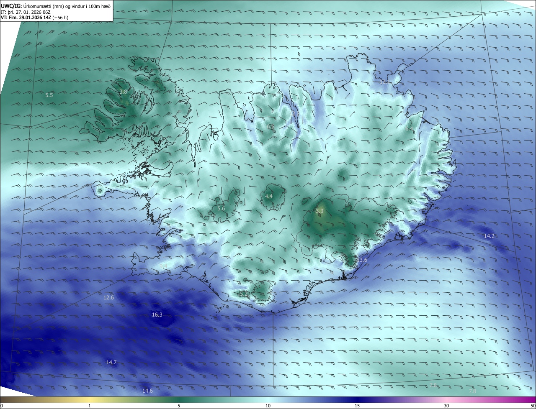Click the 5.2 value label on the map

point(244,294)
